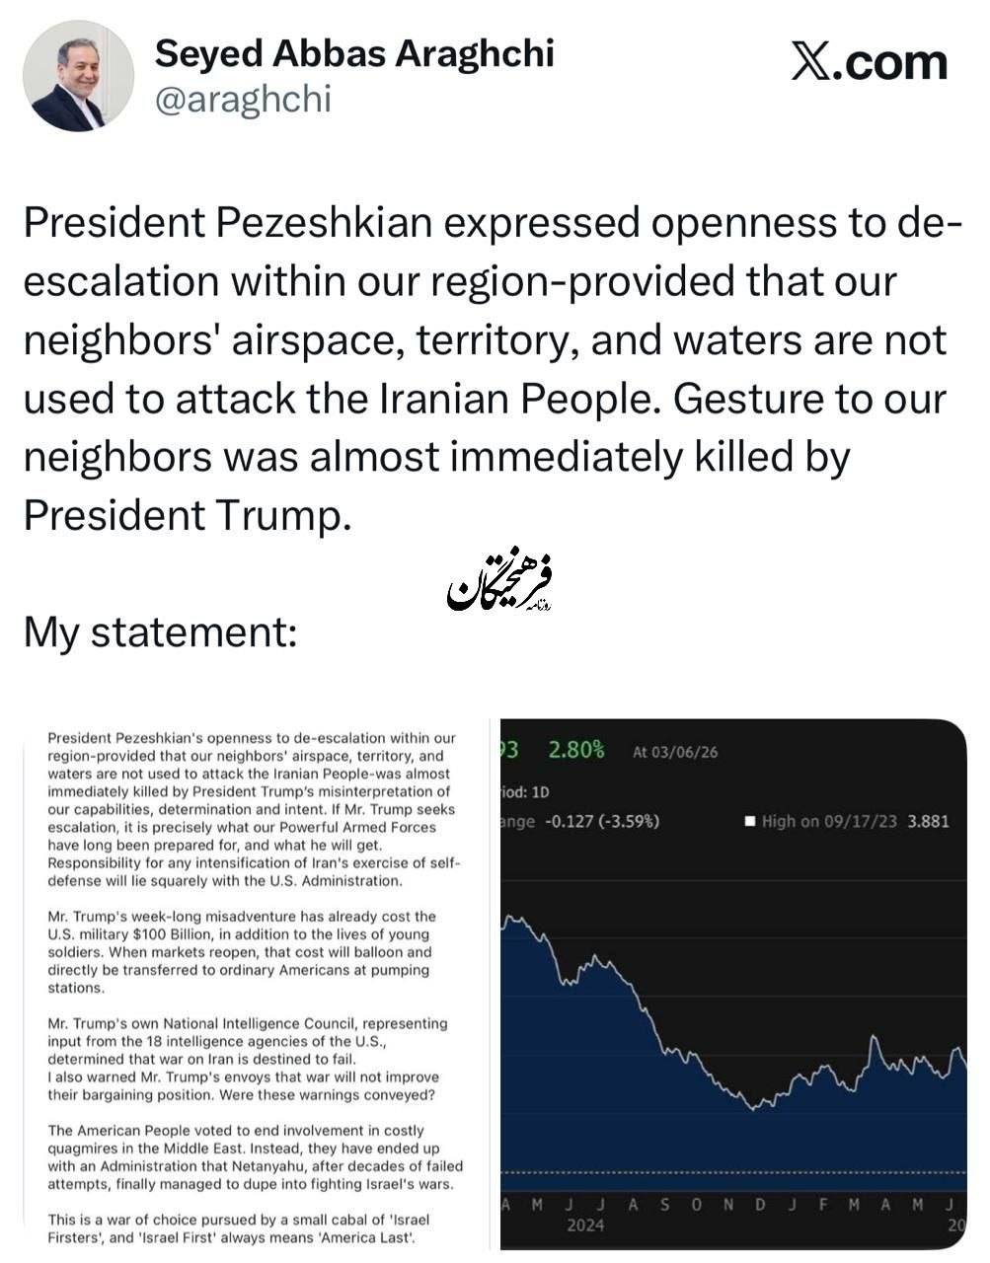Click the 2024 year label on chart axis
Image resolution: width=990 pixels, height=1263 pixels.
coord(585,1225)
